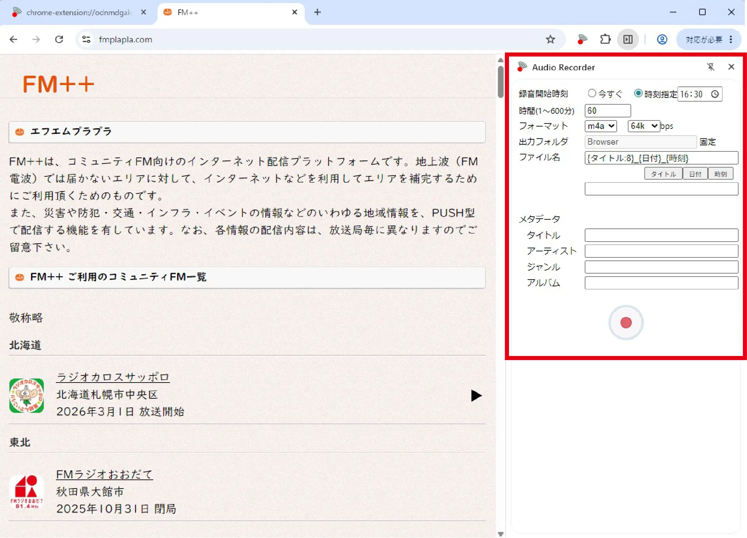Click the アルバム metadata input field
This screenshot has width=747, height=538.
point(661,283)
